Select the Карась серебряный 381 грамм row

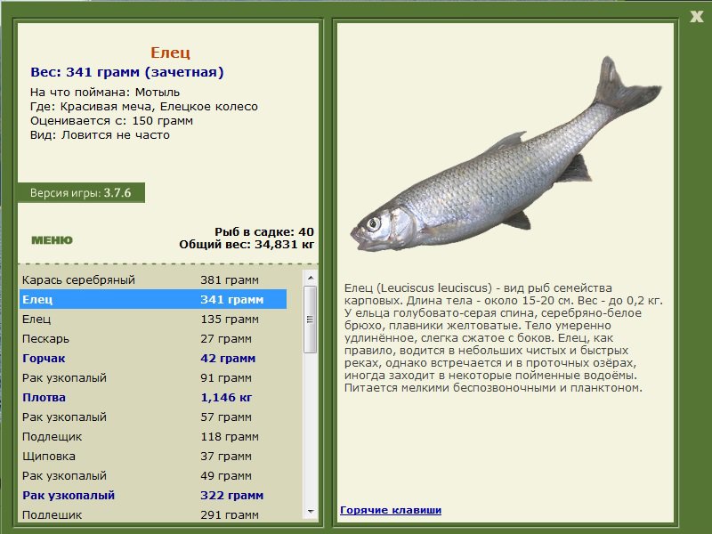point(153,279)
